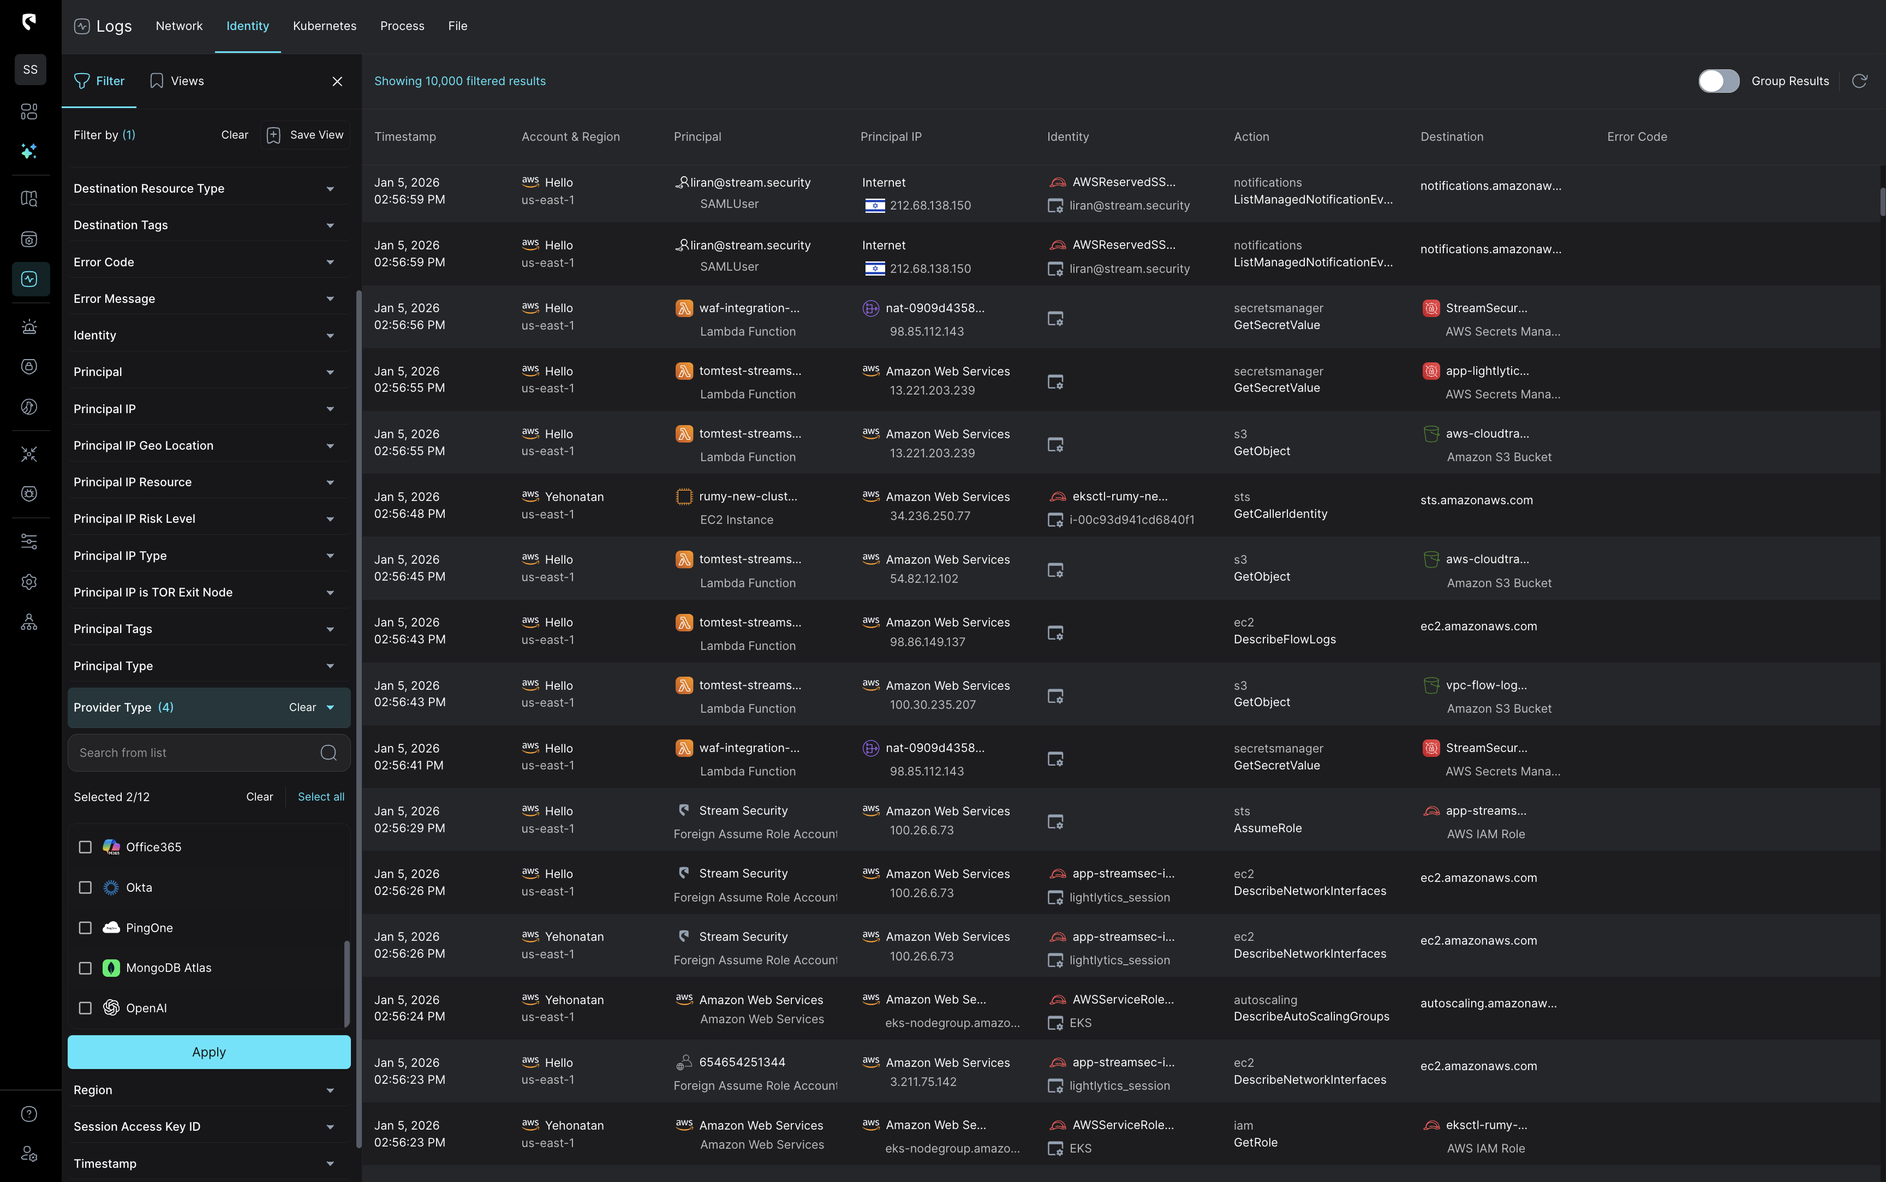
Task: Click the Apply button
Action: (x=208, y=1052)
